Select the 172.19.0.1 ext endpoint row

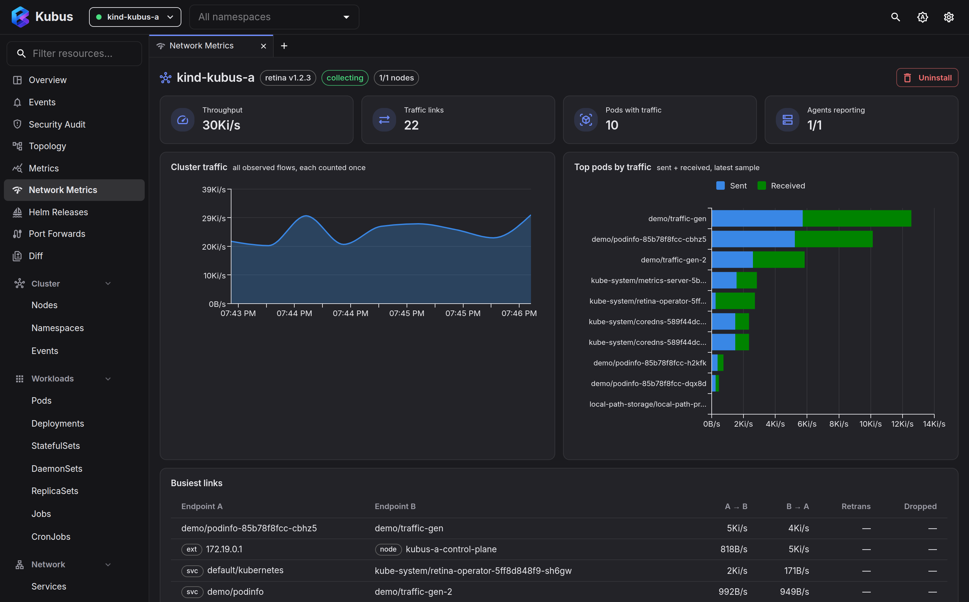click(558, 549)
